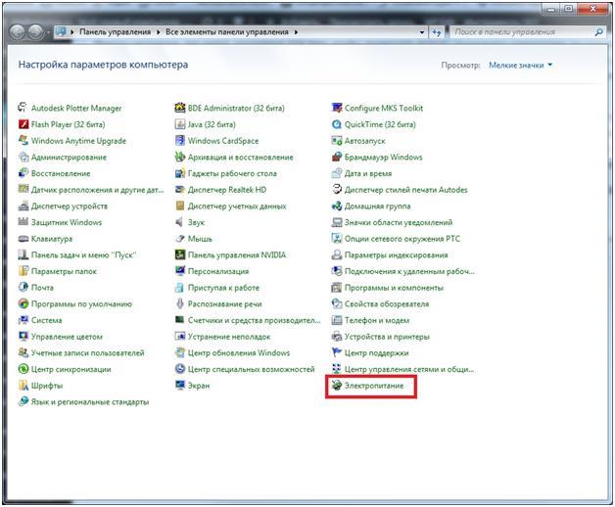The width and height of the screenshot is (615, 507).
Task: Click the Панель управления NVIDIA icon
Action: click(x=179, y=254)
